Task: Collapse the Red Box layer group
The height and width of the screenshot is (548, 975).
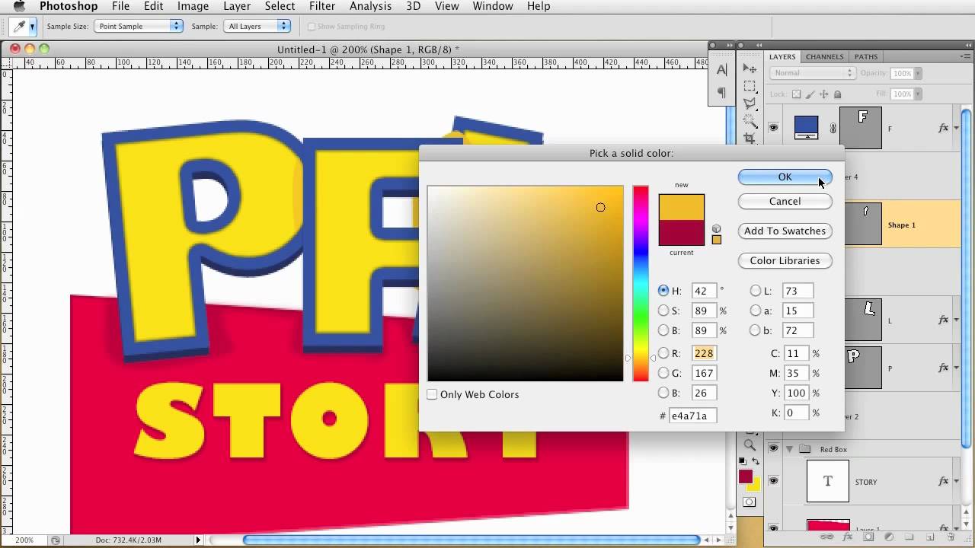Action: pos(790,449)
